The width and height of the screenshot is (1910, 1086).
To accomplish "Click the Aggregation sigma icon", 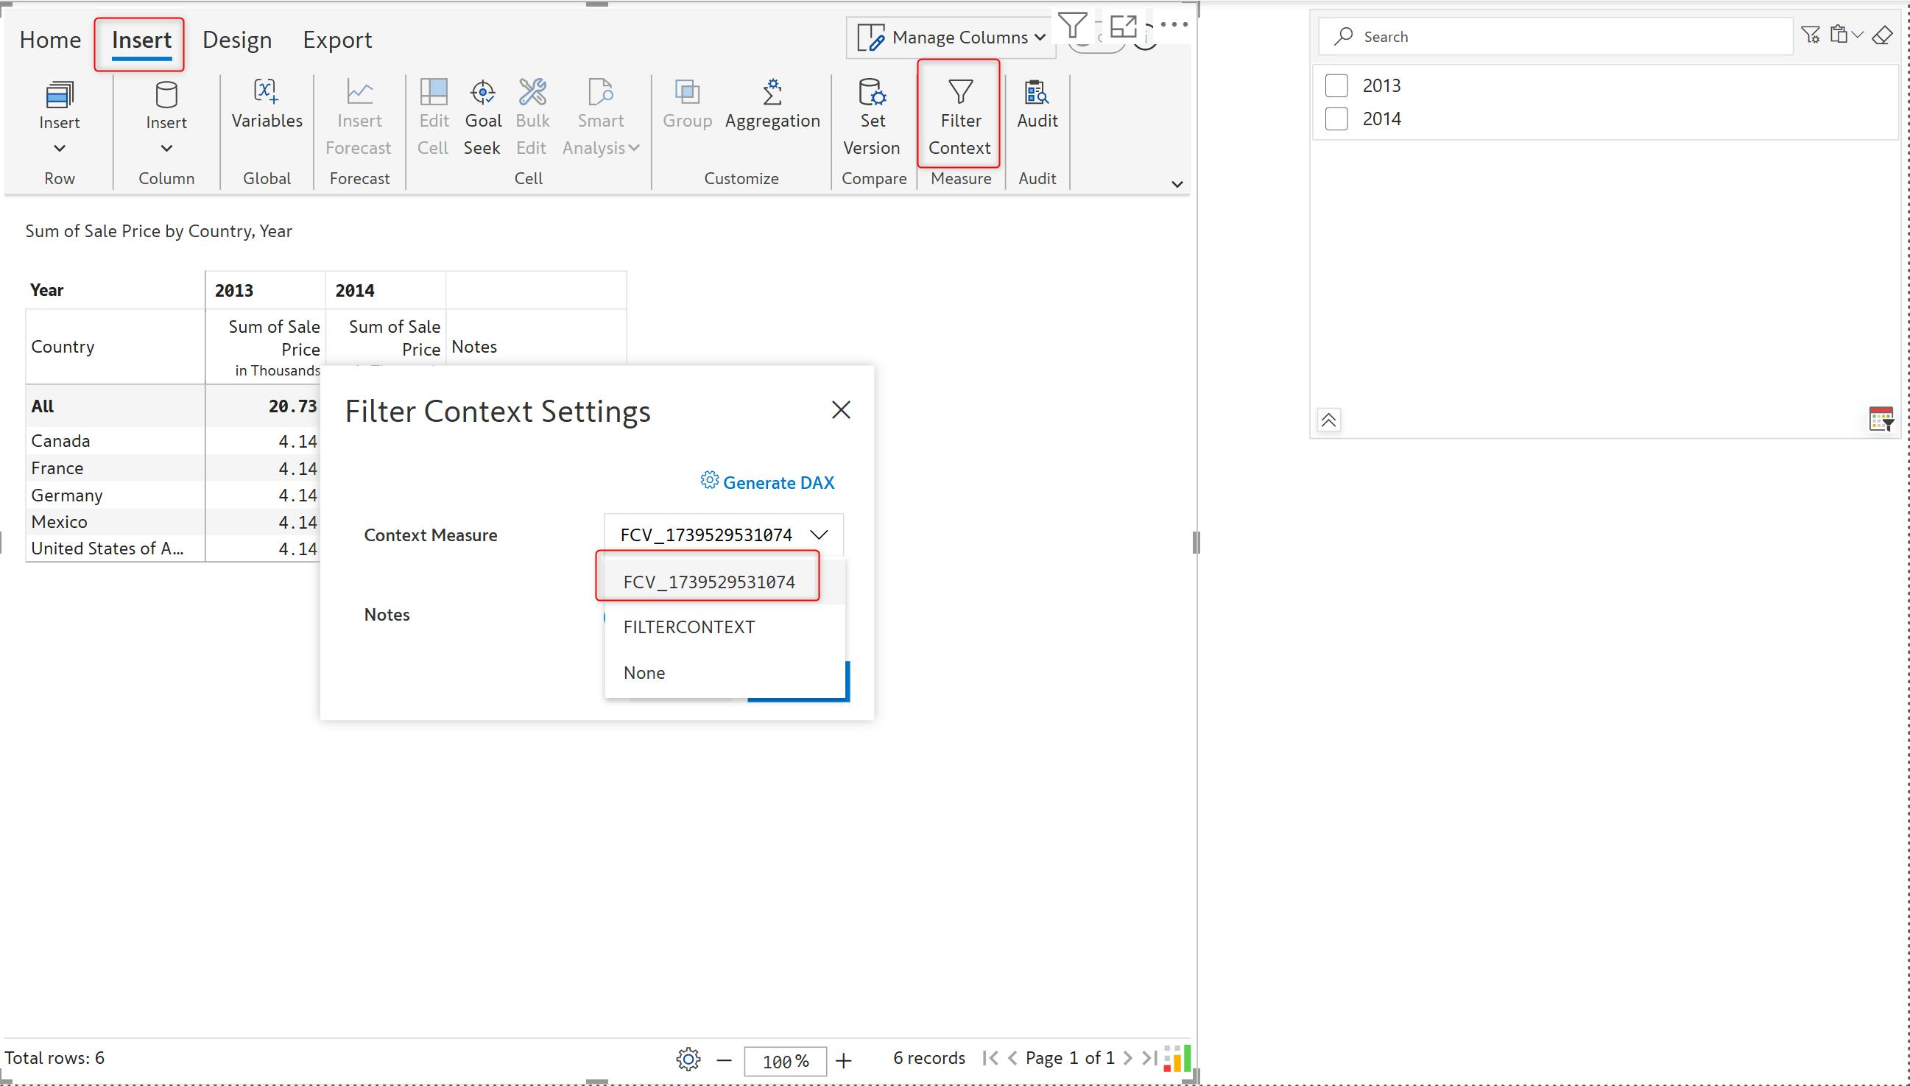I will (x=772, y=93).
